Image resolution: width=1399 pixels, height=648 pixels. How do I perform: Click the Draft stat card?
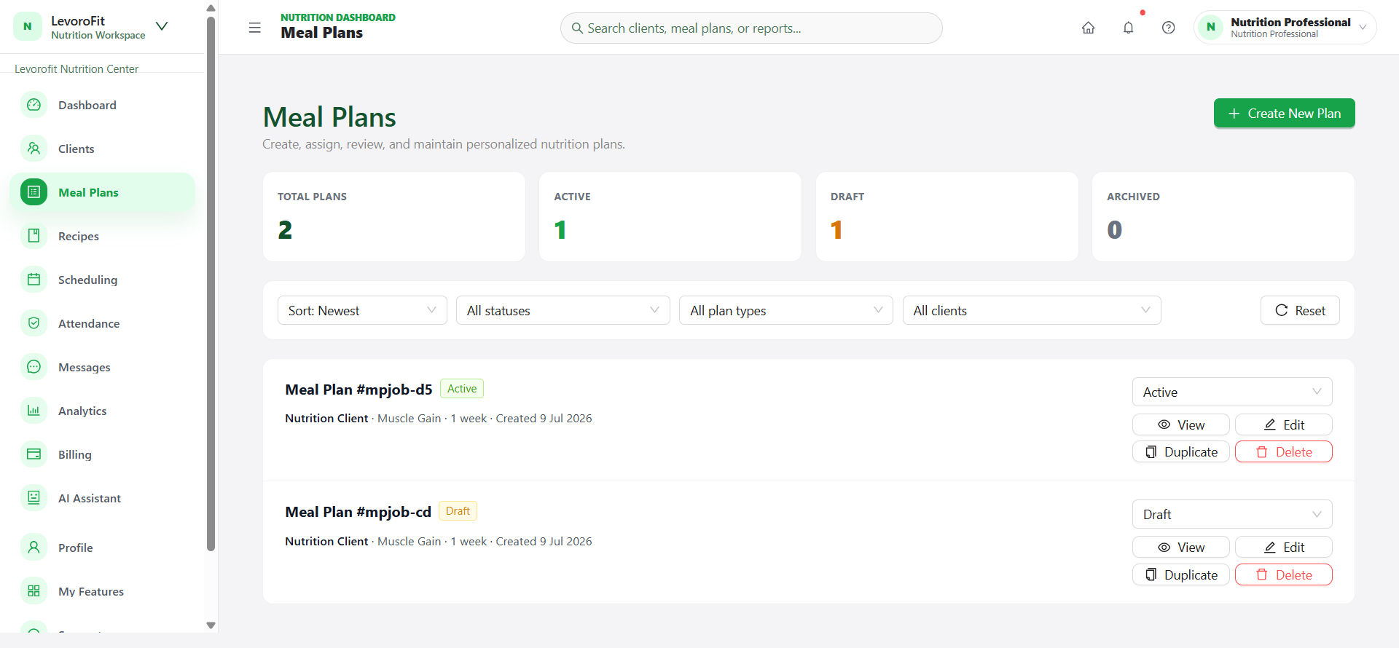point(947,216)
